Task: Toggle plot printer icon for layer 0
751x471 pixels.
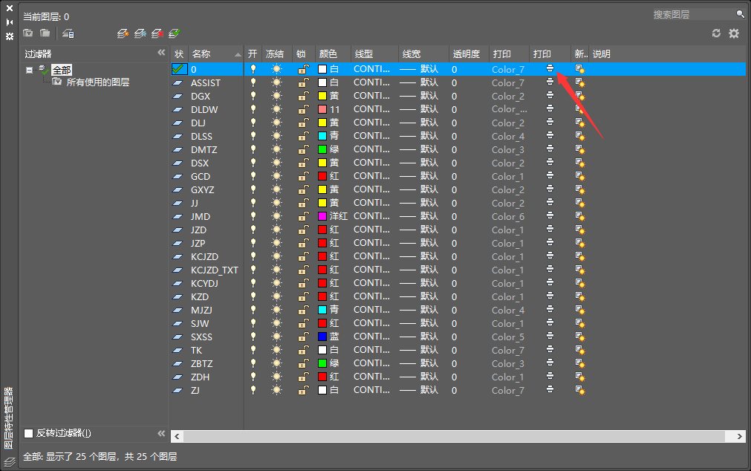Action: click(x=550, y=68)
